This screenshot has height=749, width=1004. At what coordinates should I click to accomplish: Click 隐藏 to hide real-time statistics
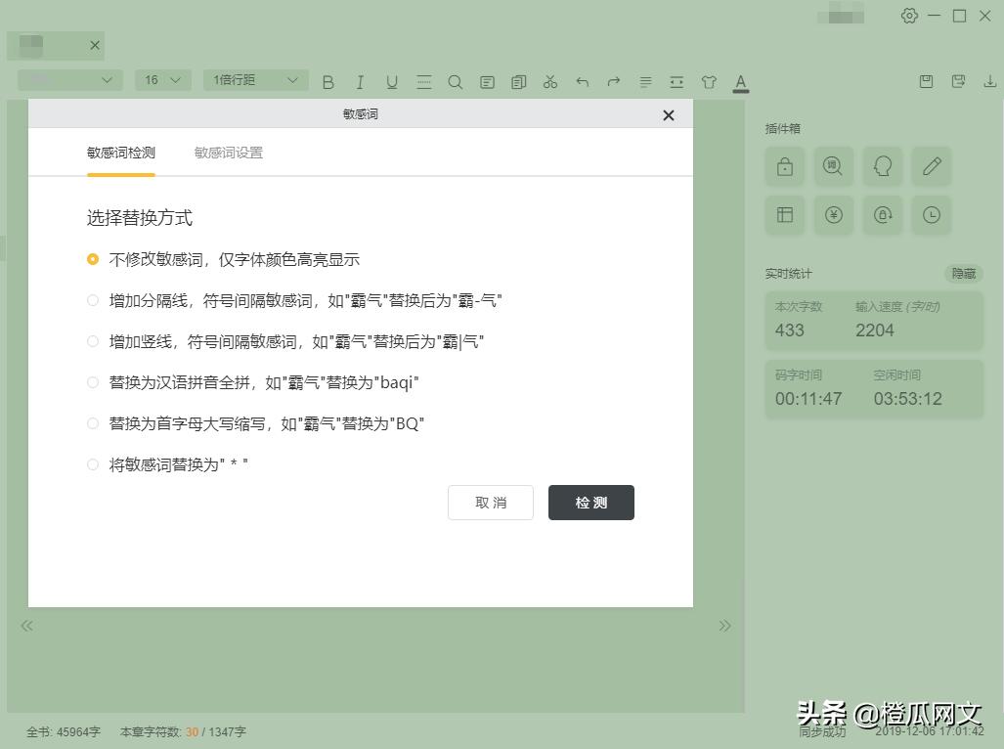coord(961,274)
